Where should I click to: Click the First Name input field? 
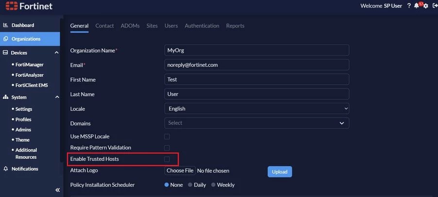tap(257, 79)
